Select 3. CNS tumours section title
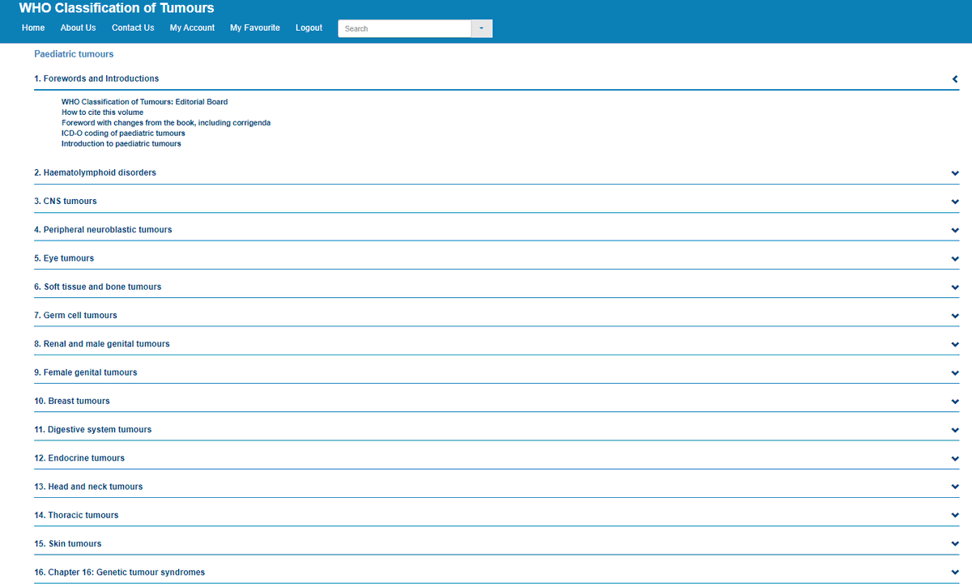972x587 pixels. point(66,201)
